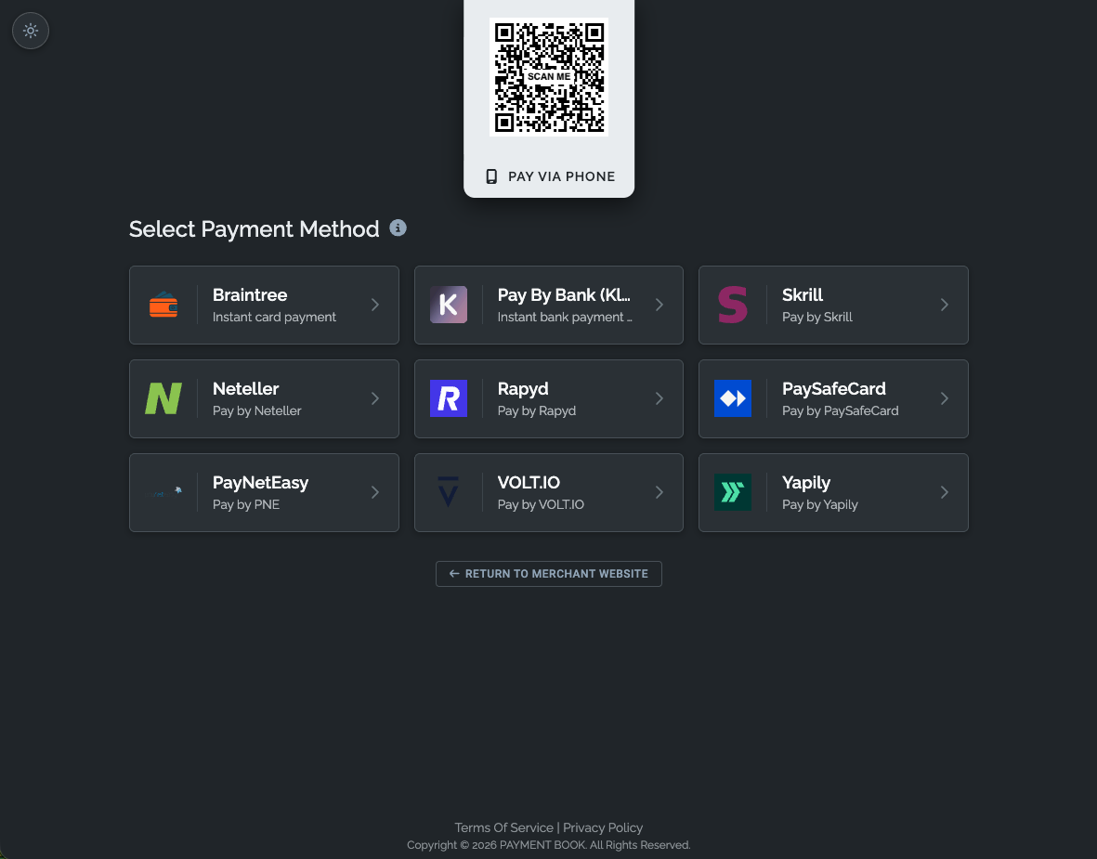Select the Yapily payment title

tap(806, 483)
